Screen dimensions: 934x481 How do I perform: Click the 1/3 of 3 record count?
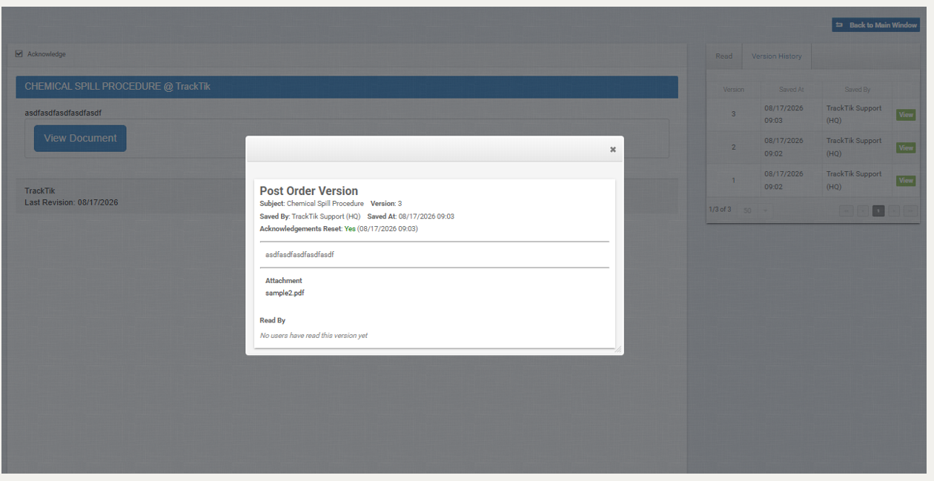(720, 210)
